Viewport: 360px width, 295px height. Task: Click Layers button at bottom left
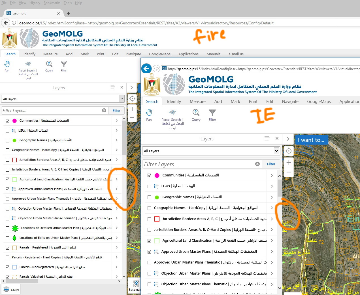click(x=11, y=290)
